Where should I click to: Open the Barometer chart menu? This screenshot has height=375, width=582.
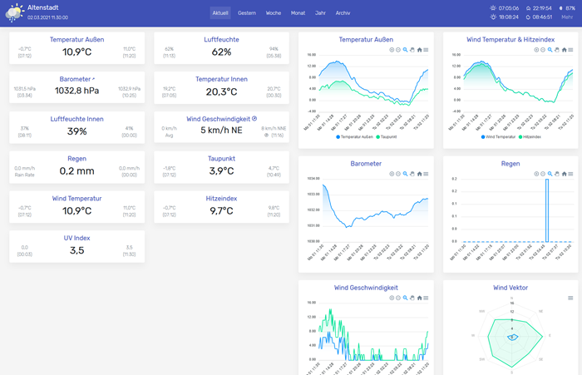click(426, 174)
